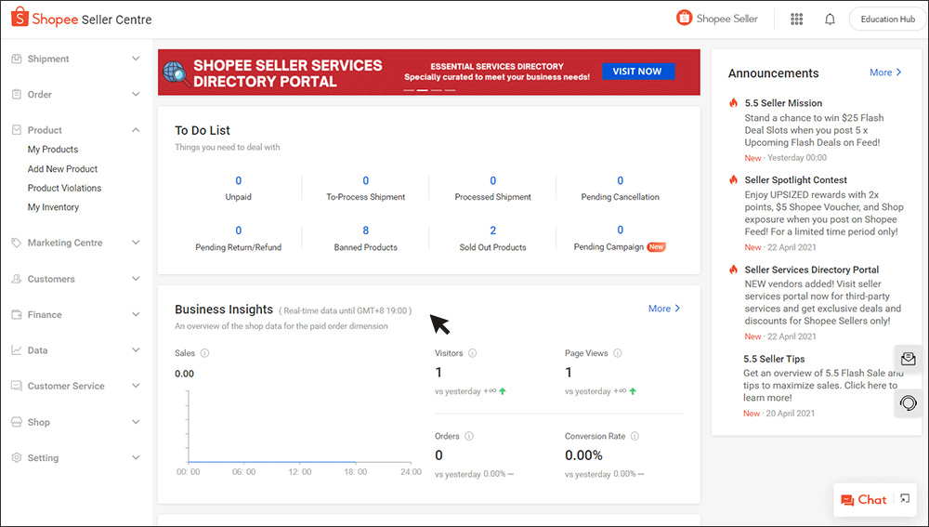Screen dimensions: 929x527
Task: Open the 5.5 Seller Tips announcement
Action: pos(774,359)
